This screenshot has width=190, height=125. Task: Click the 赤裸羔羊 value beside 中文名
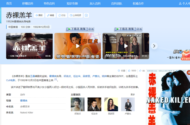(25, 107)
